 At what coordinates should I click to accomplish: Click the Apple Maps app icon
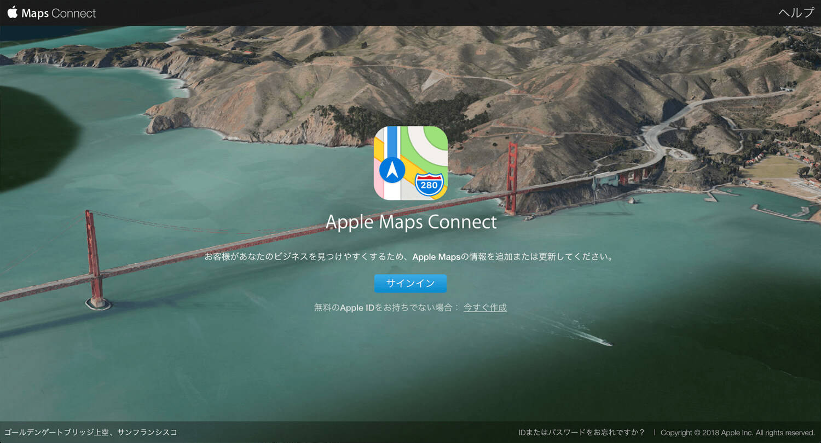tap(410, 163)
